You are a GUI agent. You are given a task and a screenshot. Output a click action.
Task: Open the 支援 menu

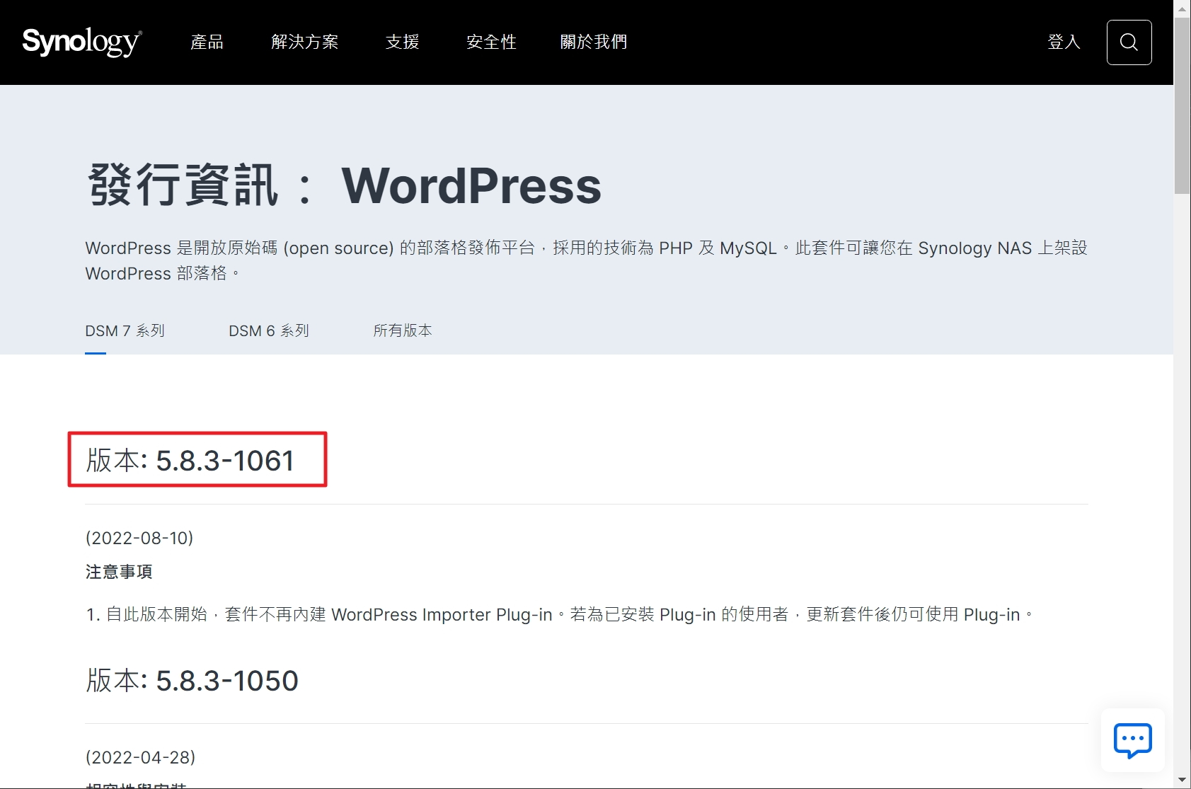pos(403,42)
